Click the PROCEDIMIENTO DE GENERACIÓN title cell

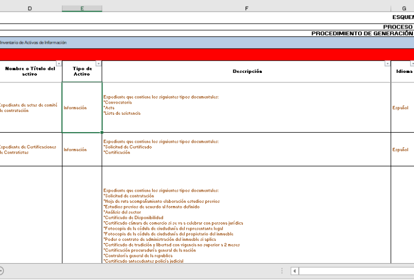coord(207,34)
